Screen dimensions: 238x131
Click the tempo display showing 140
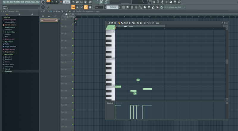pyautogui.click(x=66, y=2)
